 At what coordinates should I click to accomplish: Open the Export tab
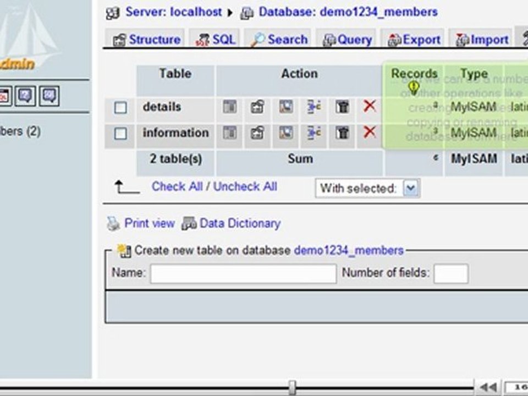(x=413, y=40)
